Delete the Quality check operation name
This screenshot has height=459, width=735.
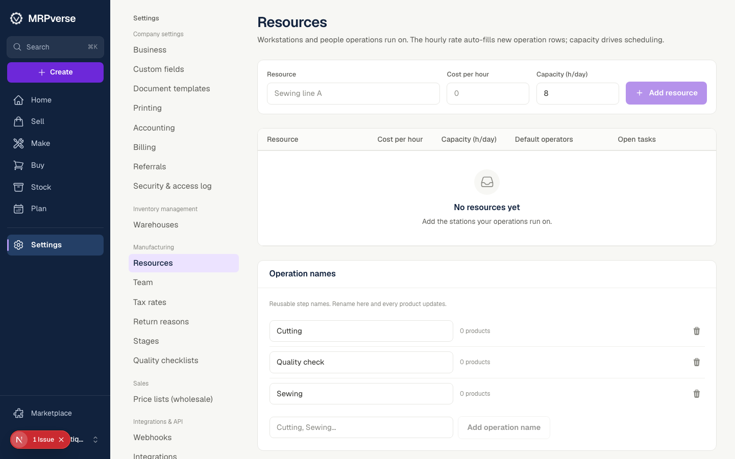[697, 362]
